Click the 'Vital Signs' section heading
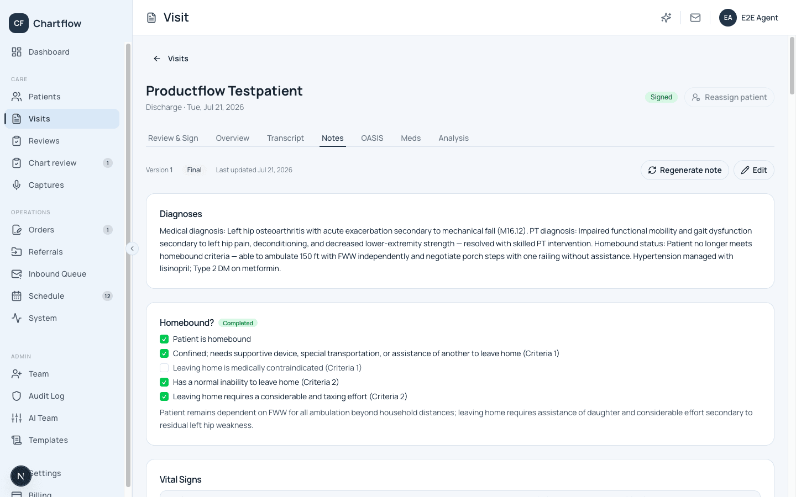796x497 pixels. coord(181,479)
